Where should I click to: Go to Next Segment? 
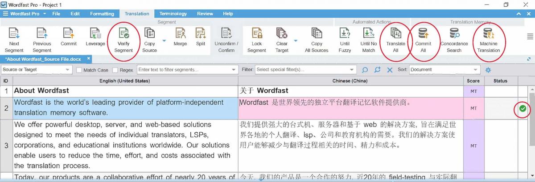14,40
